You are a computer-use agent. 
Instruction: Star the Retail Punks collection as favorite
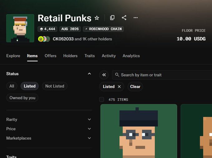(97, 18)
